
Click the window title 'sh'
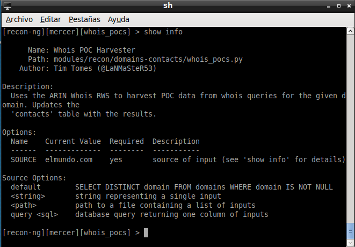click(x=168, y=5)
